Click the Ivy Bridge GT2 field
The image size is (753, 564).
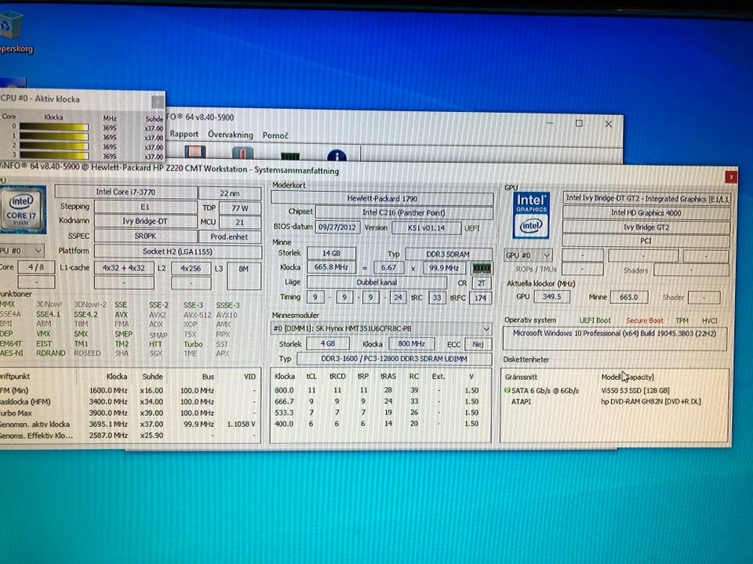(x=646, y=227)
